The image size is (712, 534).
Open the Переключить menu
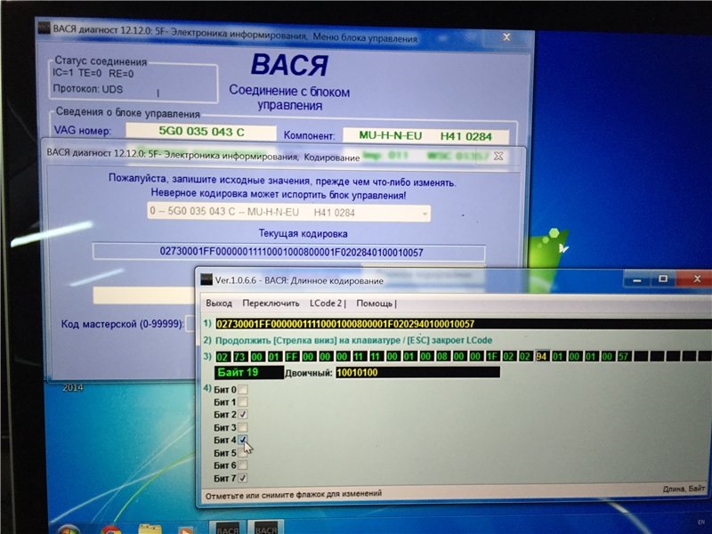point(271,303)
